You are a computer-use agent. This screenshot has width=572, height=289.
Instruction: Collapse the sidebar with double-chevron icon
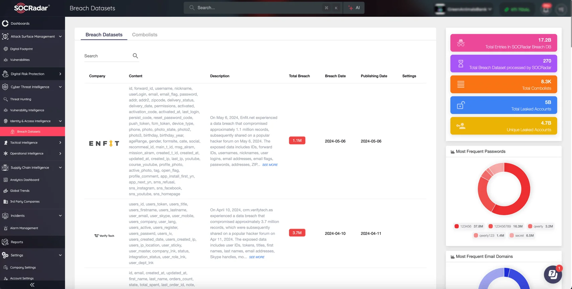point(32,285)
